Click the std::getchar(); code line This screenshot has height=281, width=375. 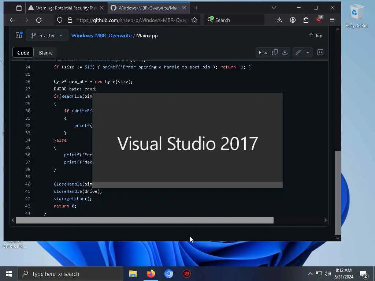pos(73,199)
